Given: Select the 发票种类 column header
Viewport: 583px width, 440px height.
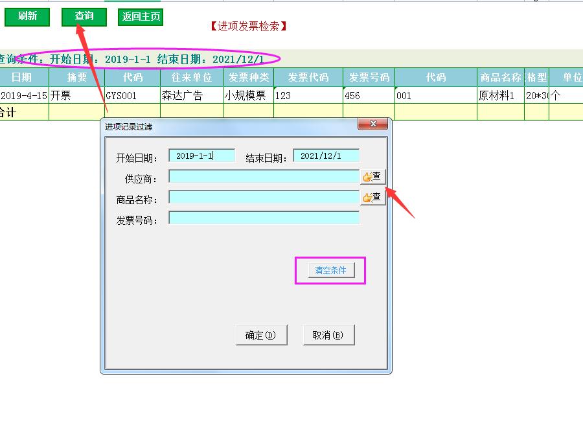Looking at the screenshot, I should coord(248,76).
